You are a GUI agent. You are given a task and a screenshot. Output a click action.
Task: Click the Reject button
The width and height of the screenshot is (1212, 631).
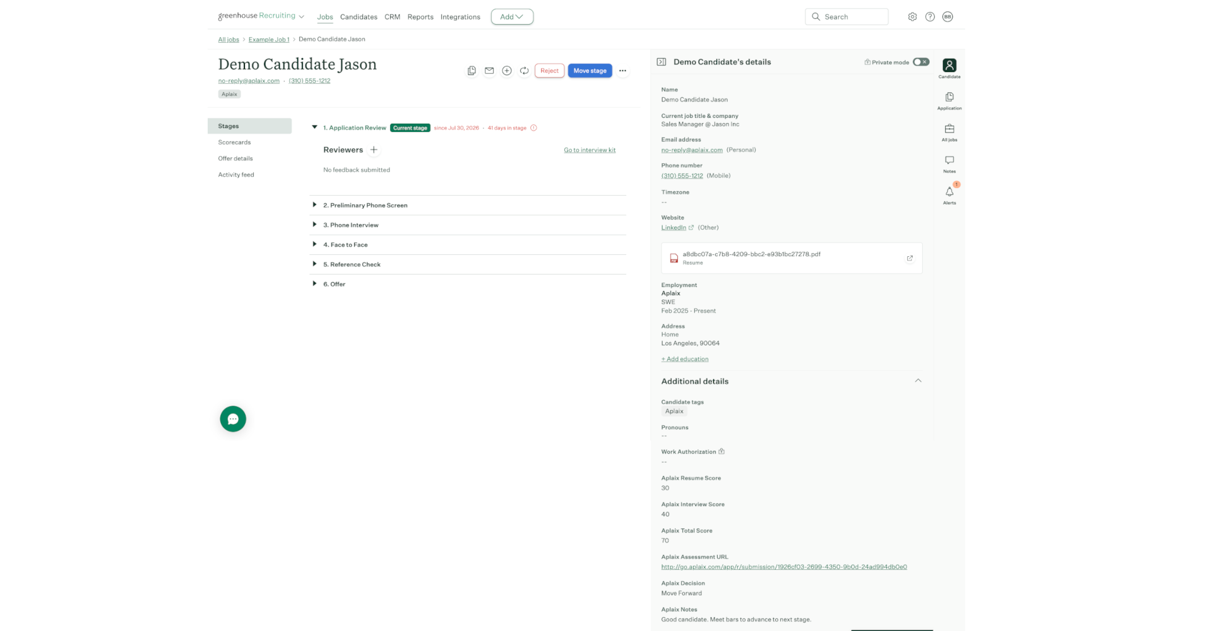[x=549, y=71]
